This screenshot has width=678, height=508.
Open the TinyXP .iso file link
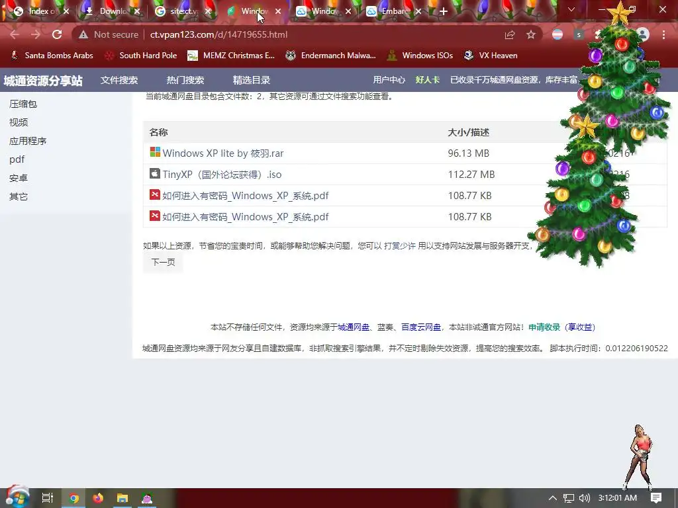[x=222, y=175]
